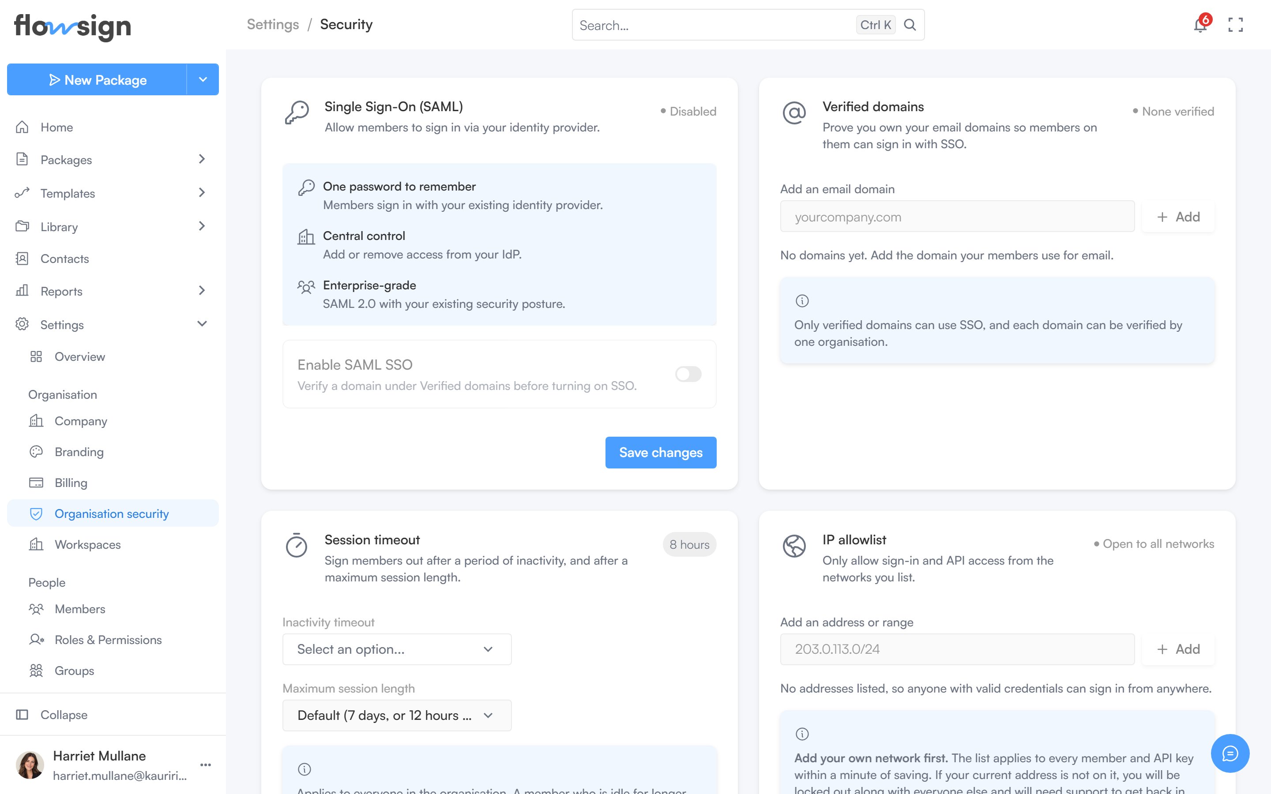This screenshot has width=1271, height=794.
Task: Toggle Enable SAML SSO switch
Action: [x=688, y=374]
